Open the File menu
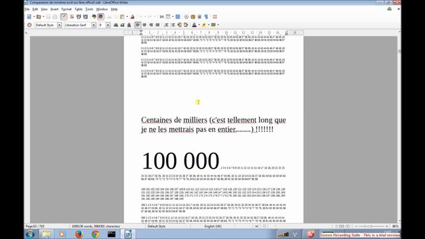Screen dimensions: 425x239 pos(27,9)
